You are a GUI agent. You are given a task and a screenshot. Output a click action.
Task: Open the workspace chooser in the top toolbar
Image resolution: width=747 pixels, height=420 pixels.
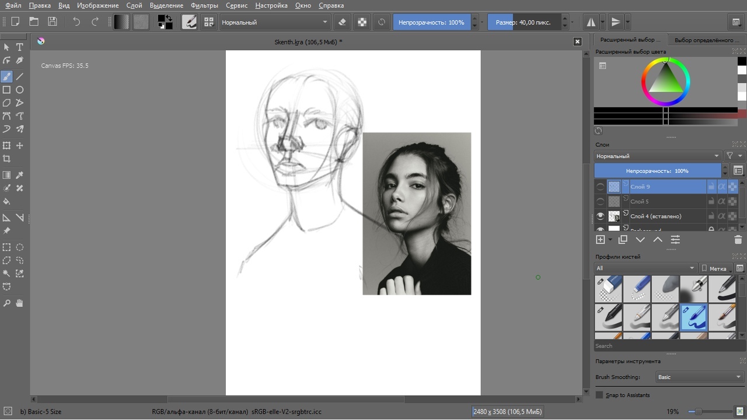coord(736,22)
